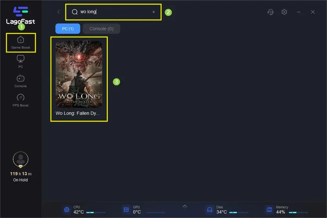Viewport: 327px width, 218px height.
Task: Click the 'Wo Long: Fallen Dy...' title
Action: pyautogui.click(x=78, y=113)
